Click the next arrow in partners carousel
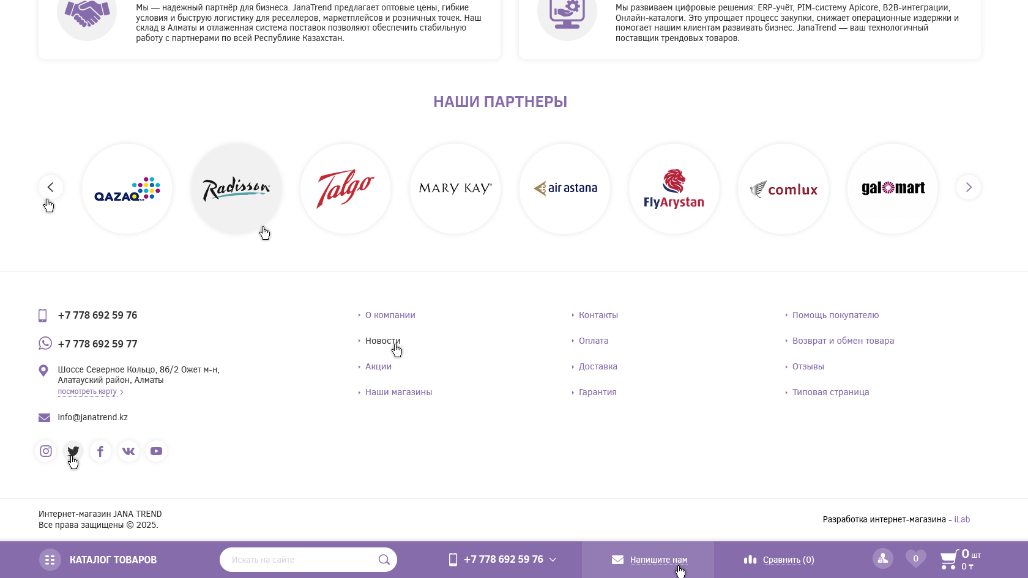The height and width of the screenshot is (578, 1028). (969, 187)
